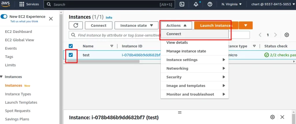Choose View details in Actions menu
296x124 pixels.
[195, 43]
